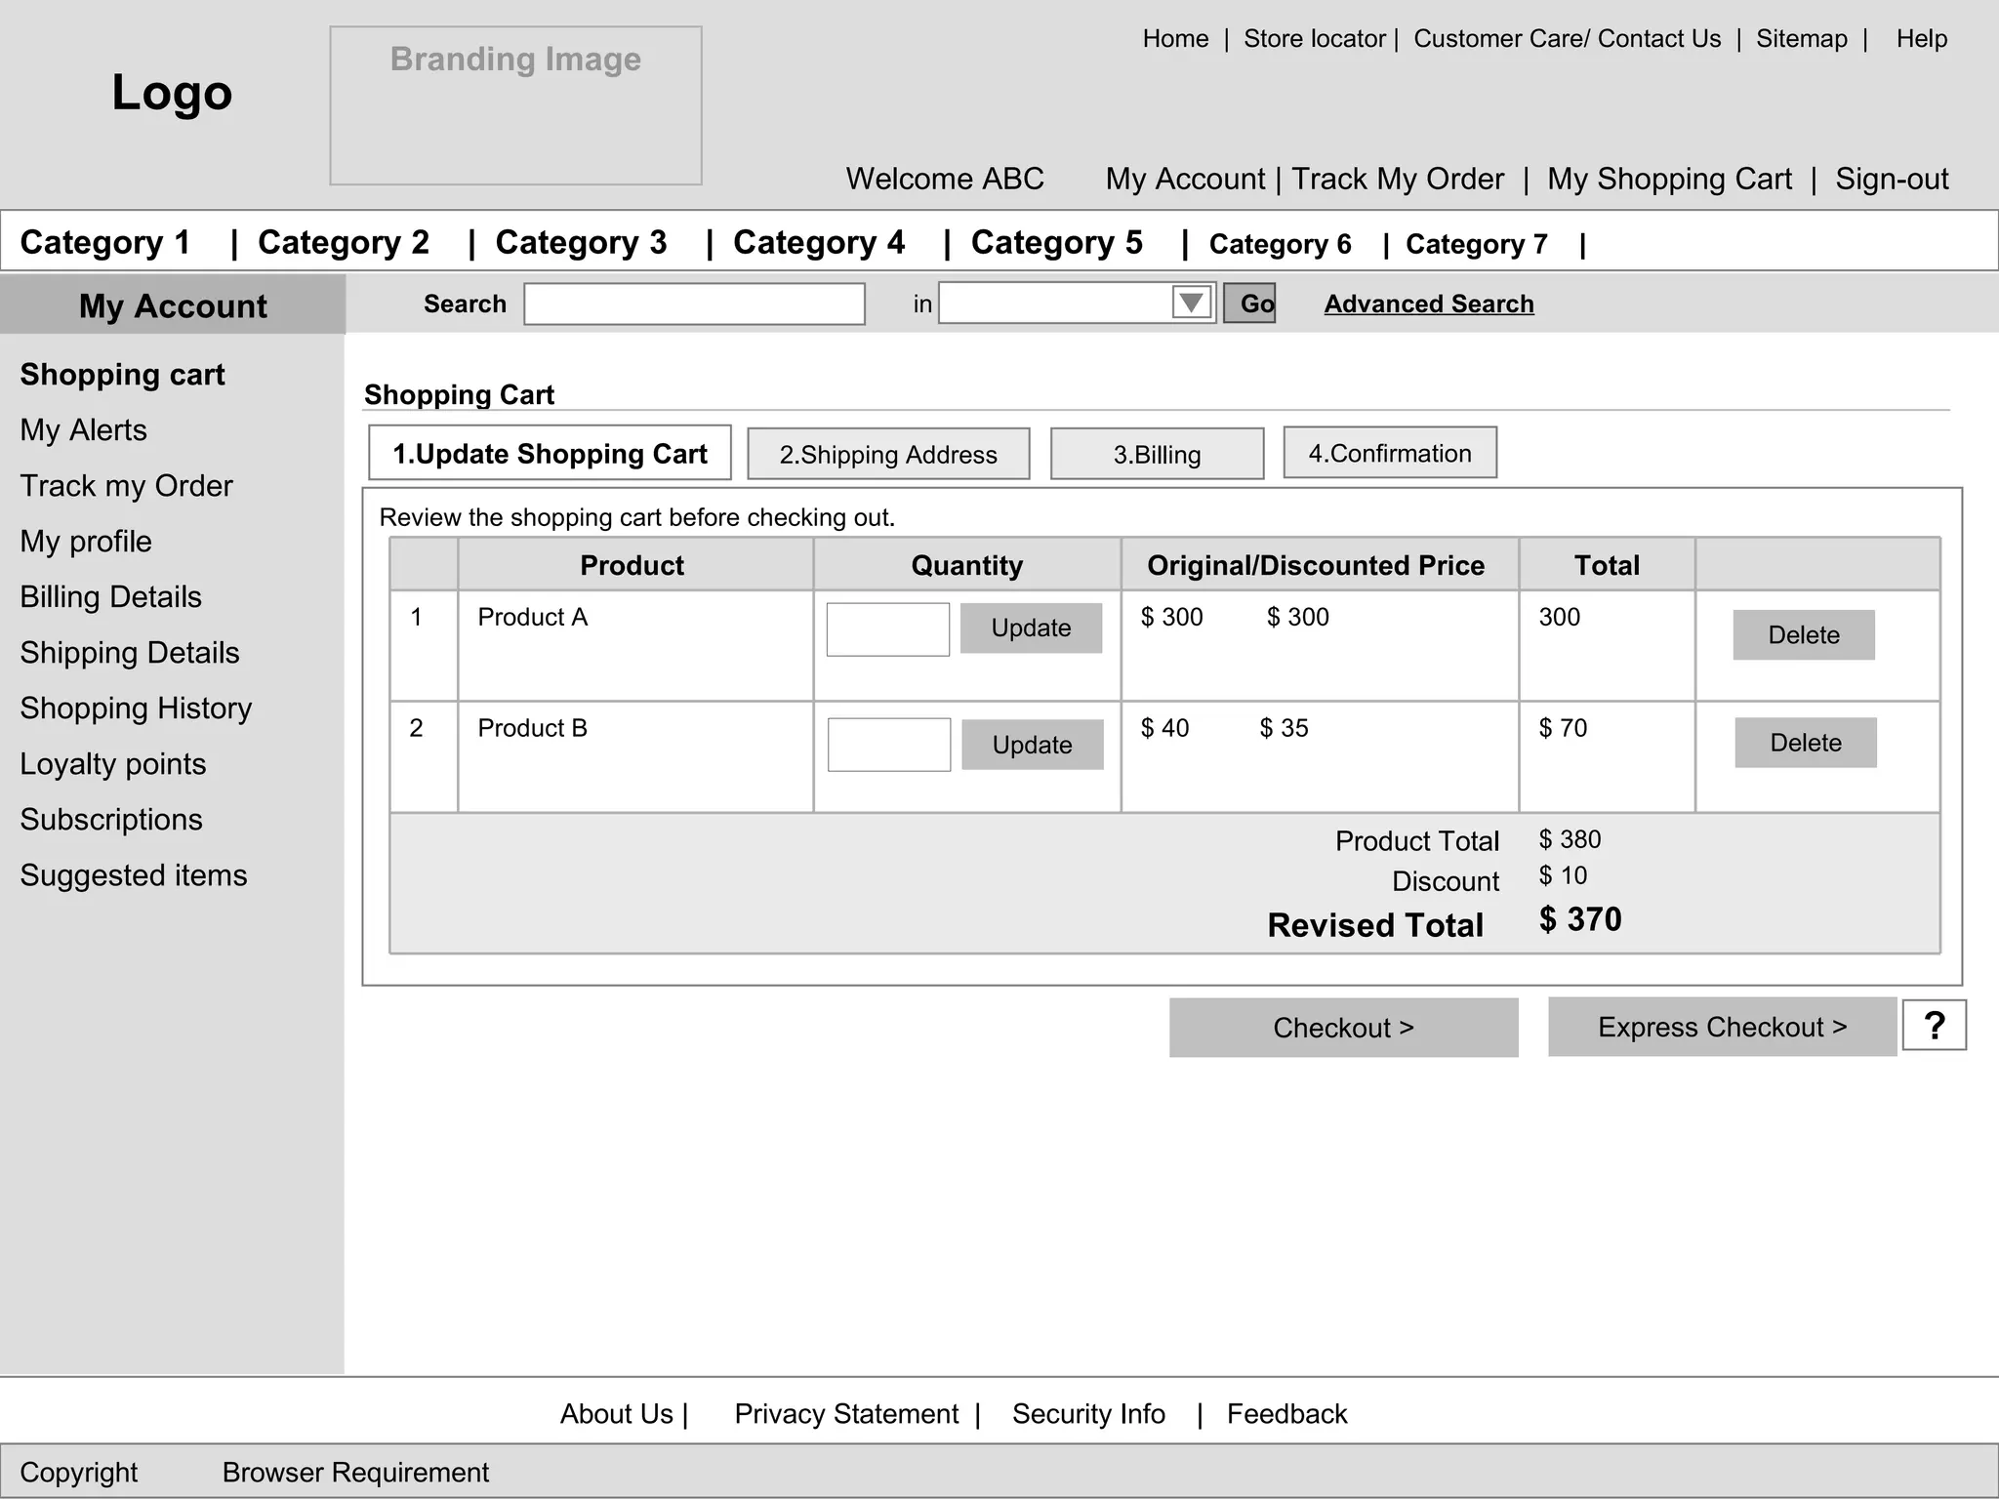This screenshot has height=1499, width=1999.
Task: Open Browser Requirement in the bottom bar
Action: pyautogui.click(x=355, y=1472)
